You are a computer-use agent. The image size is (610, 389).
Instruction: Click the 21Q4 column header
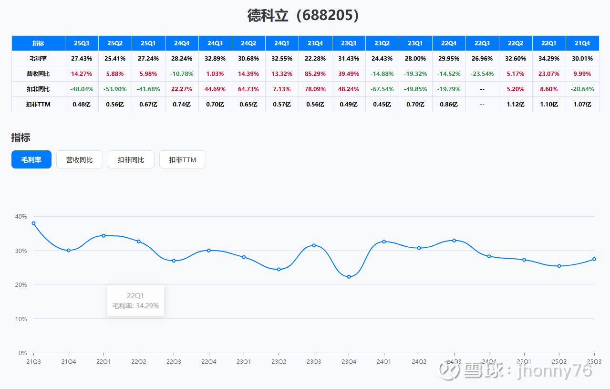(582, 43)
